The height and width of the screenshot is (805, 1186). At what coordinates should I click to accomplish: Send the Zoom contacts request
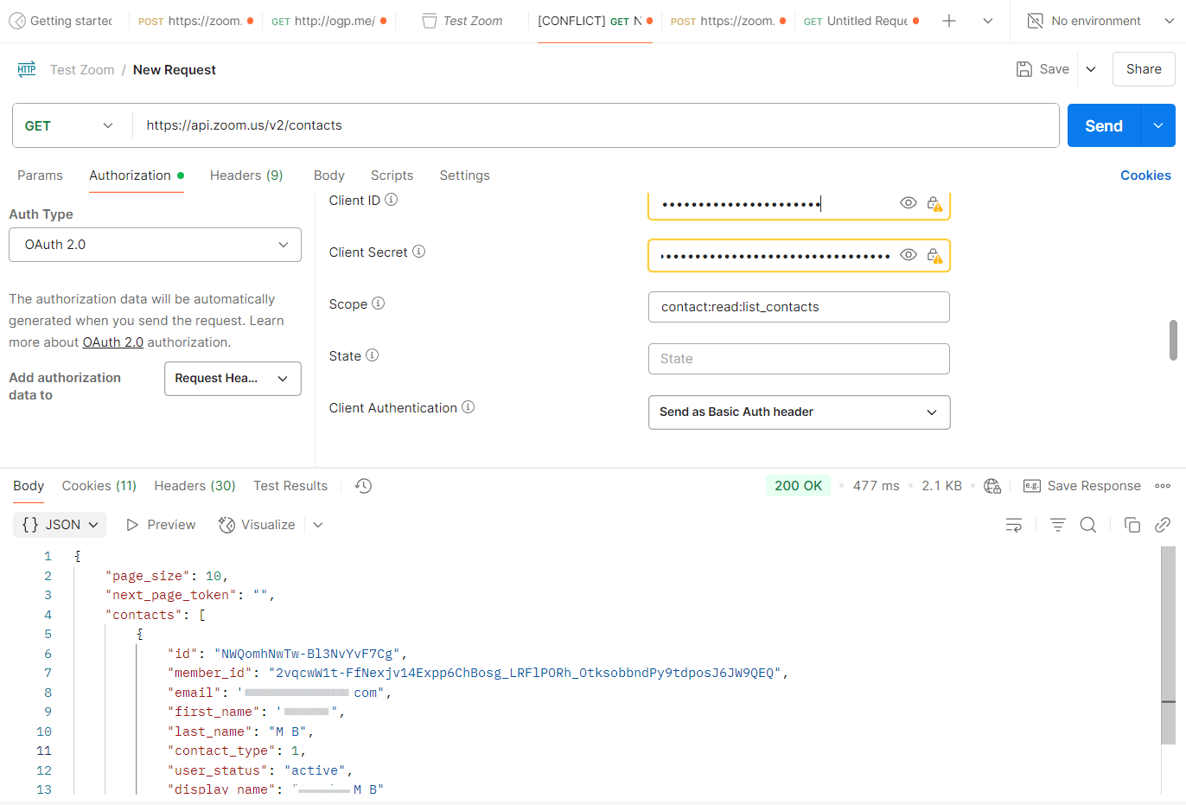click(x=1103, y=125)
